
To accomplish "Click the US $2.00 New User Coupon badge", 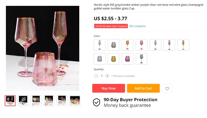I will 111,26.
